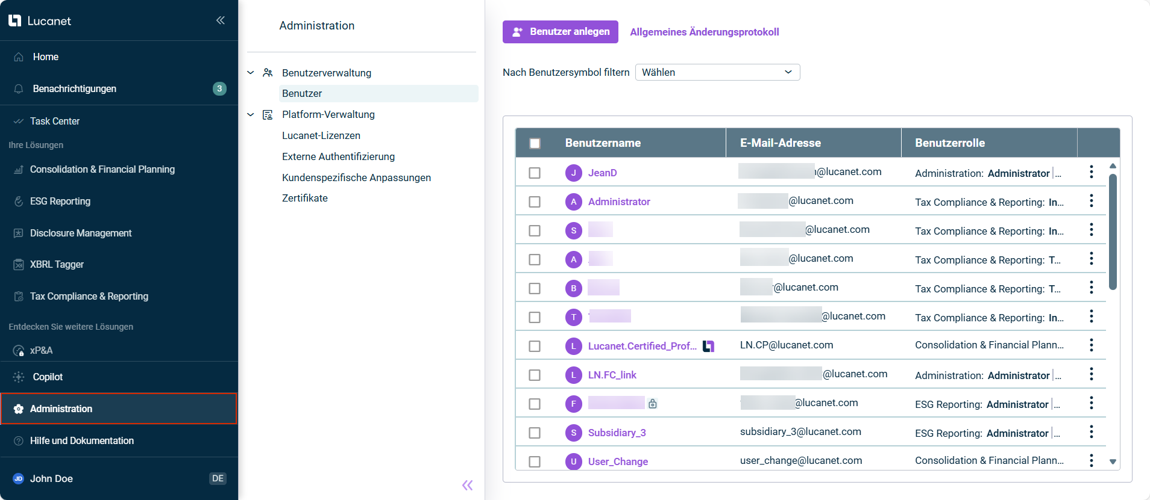
Task: Open Home from the house icon
Action: point(19,57)
